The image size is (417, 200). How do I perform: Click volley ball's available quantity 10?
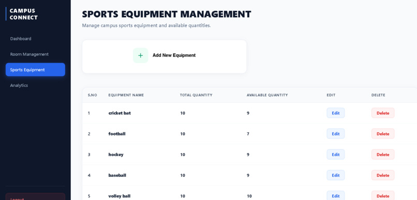tap(249, 196)
